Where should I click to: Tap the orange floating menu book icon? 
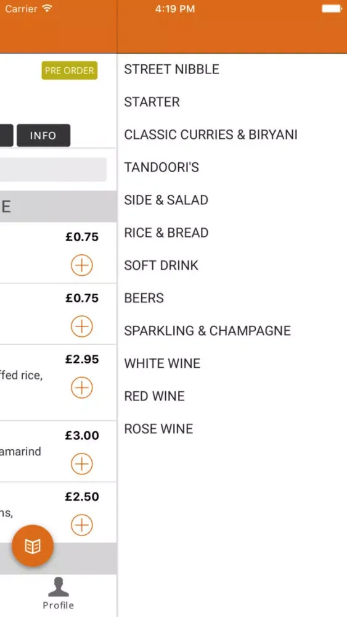pyautogui.click(x=33, y=546)
